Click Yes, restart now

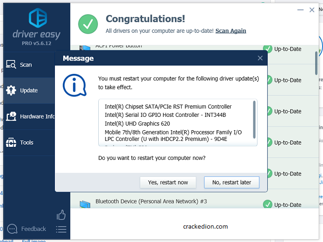pos(168,182)
